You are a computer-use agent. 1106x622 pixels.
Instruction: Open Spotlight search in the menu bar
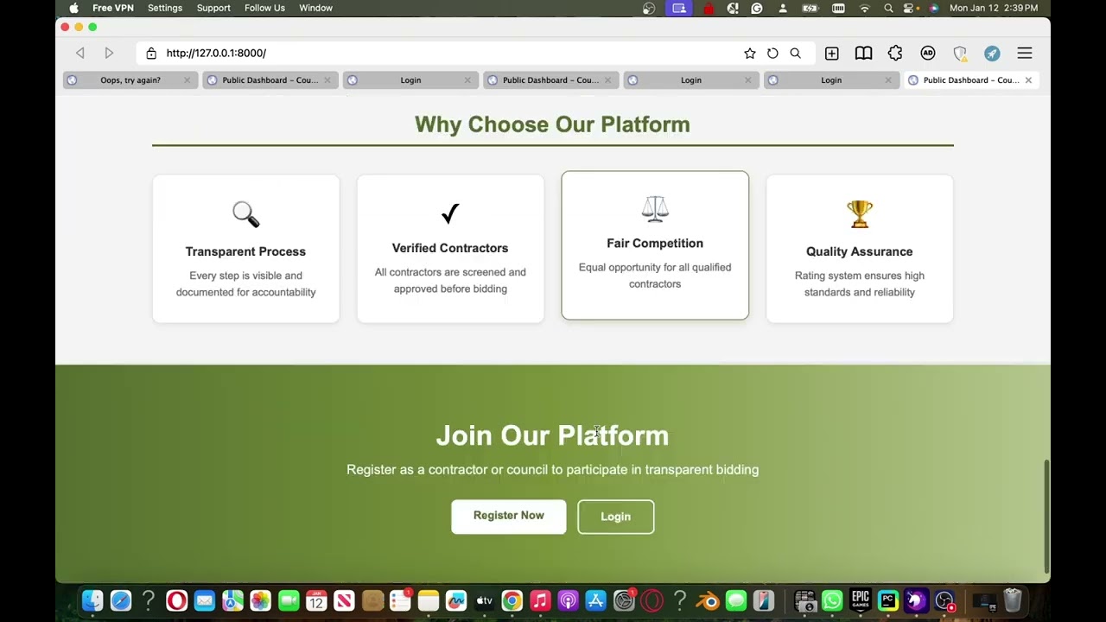pyautogui.click(x=888, y=8)
